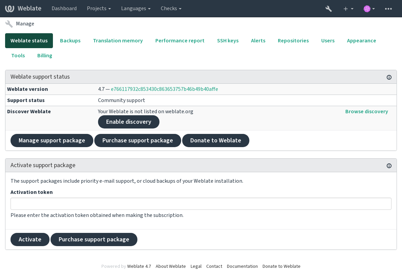Click Purchase support package in status panel
Image resolution: width=402 pixels, height=279 pixels.
137,140
